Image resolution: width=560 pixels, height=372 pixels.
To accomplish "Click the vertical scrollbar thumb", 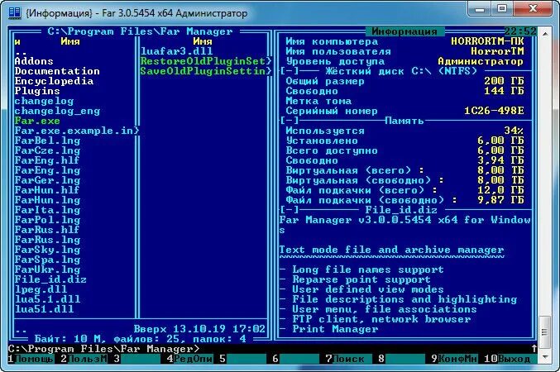I will [545, 332].
